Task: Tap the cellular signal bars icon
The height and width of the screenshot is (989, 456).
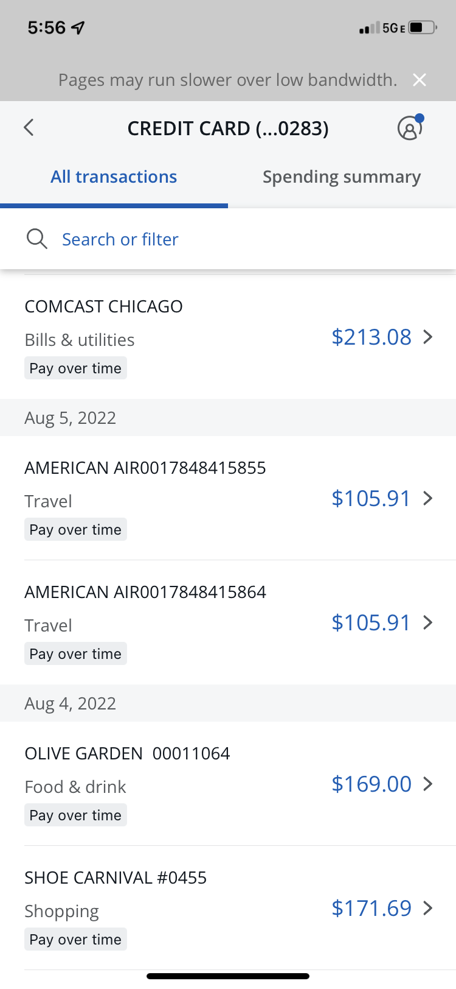Action: tap(369, 28)
